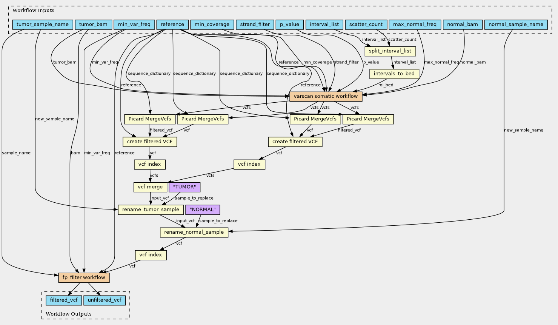Click the unfiltered_vcf output node

click(x=105, y=300)
